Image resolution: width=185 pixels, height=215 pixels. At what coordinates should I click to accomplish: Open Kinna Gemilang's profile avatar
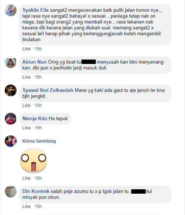[x=11, y=141]
